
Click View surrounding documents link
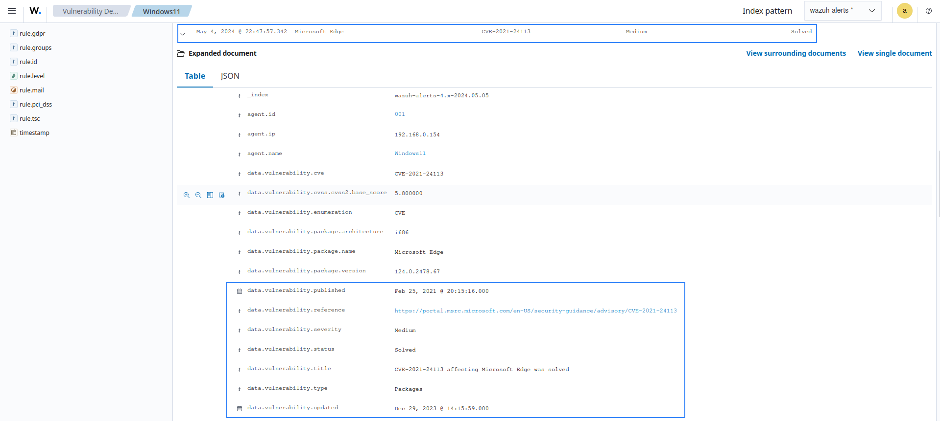point(795,53)
